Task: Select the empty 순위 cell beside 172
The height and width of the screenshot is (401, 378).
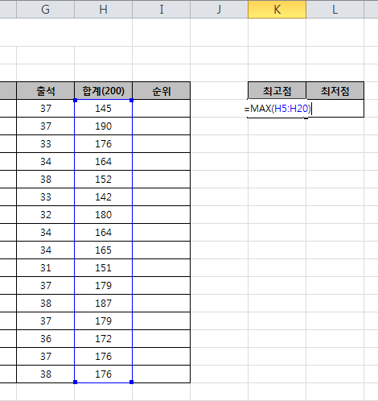Action: [161, 339]
